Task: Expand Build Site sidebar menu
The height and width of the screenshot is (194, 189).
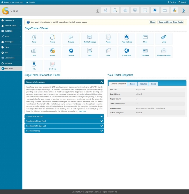Action: click(x=11, y=31)
